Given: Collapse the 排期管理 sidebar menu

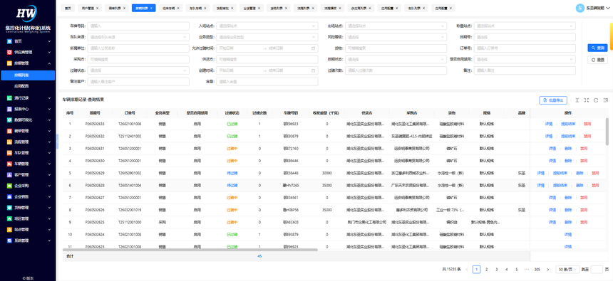Looking at the screenshot, I should pos(49,63).
